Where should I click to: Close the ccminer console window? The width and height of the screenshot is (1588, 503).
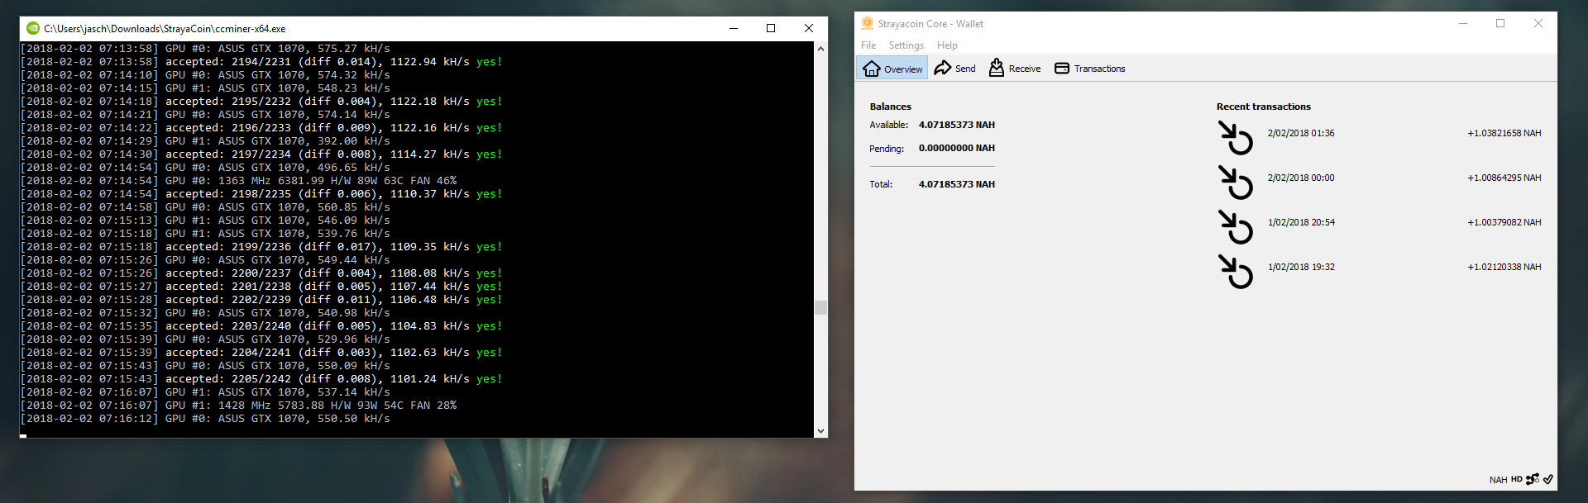click(x=809, y=28)
